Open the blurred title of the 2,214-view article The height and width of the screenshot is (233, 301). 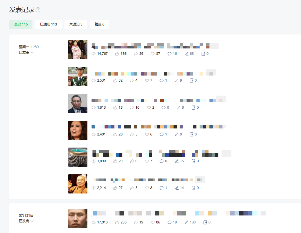(148, 180)
